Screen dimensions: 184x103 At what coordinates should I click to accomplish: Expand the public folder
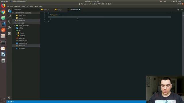click(x=15, y=28)
